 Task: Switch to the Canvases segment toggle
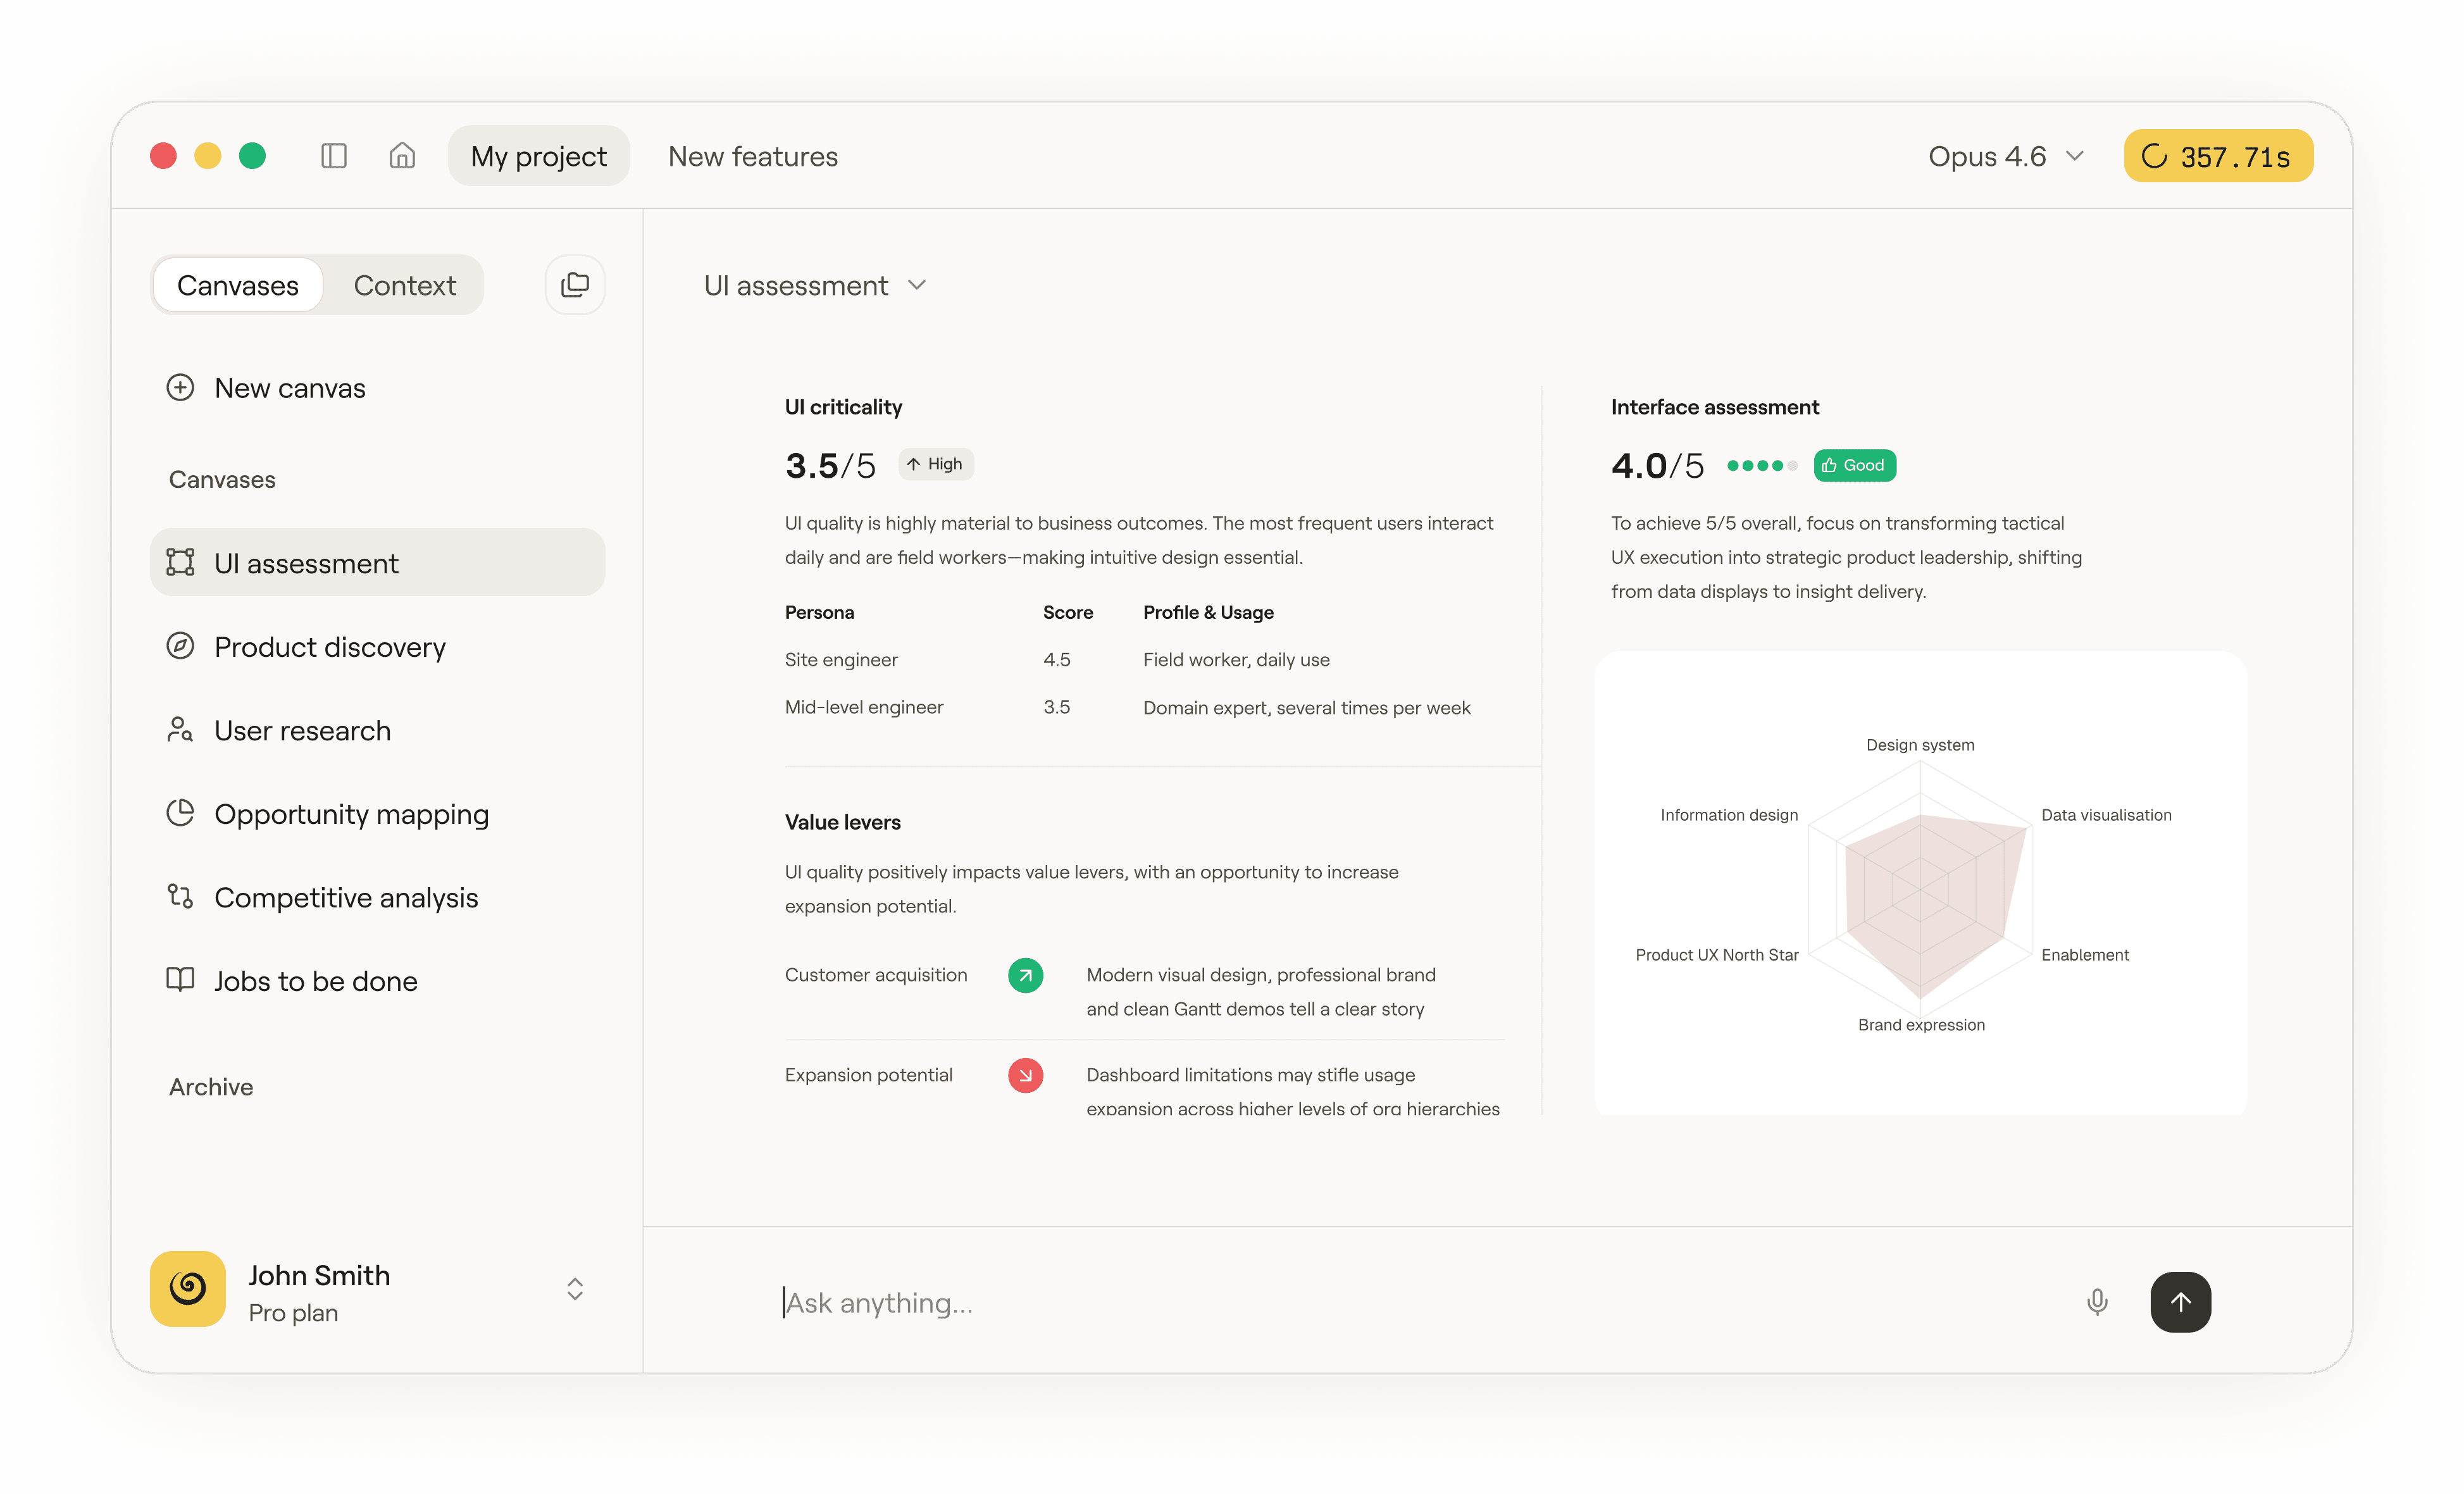(238, 286)
